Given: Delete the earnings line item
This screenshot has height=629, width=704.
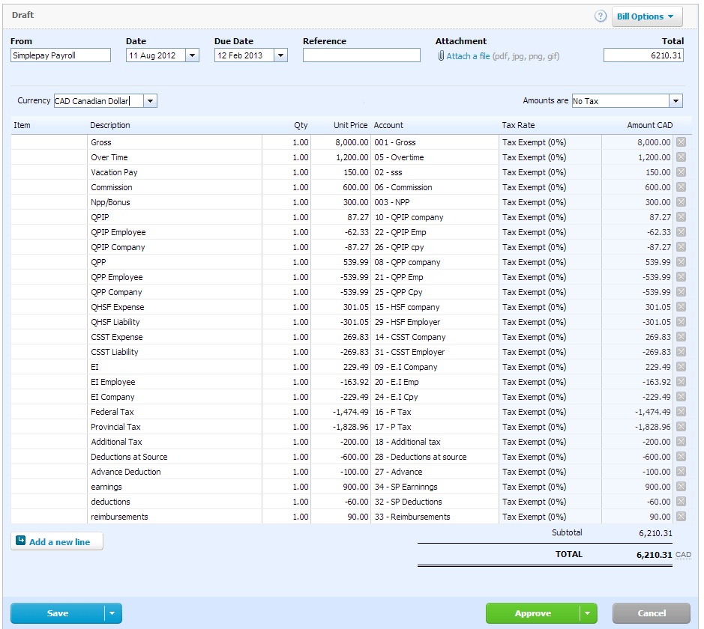Looking at the screenshot, I should [x=681, y=487].
